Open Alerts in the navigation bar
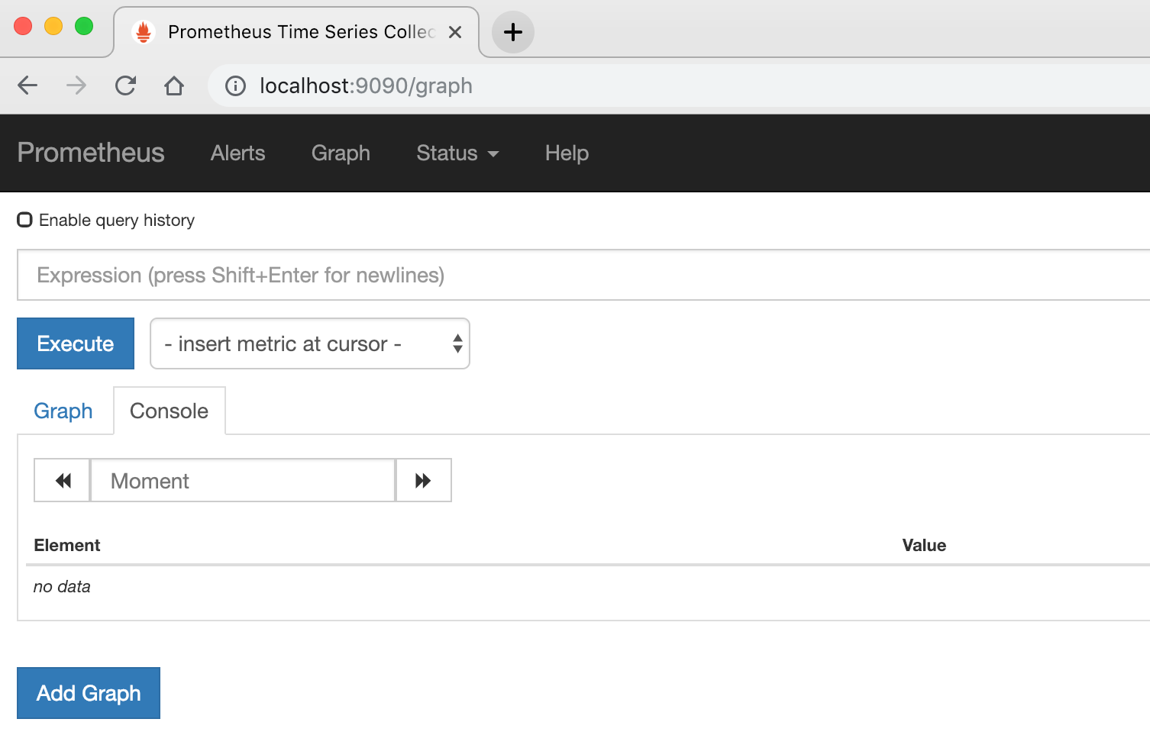 237,153
